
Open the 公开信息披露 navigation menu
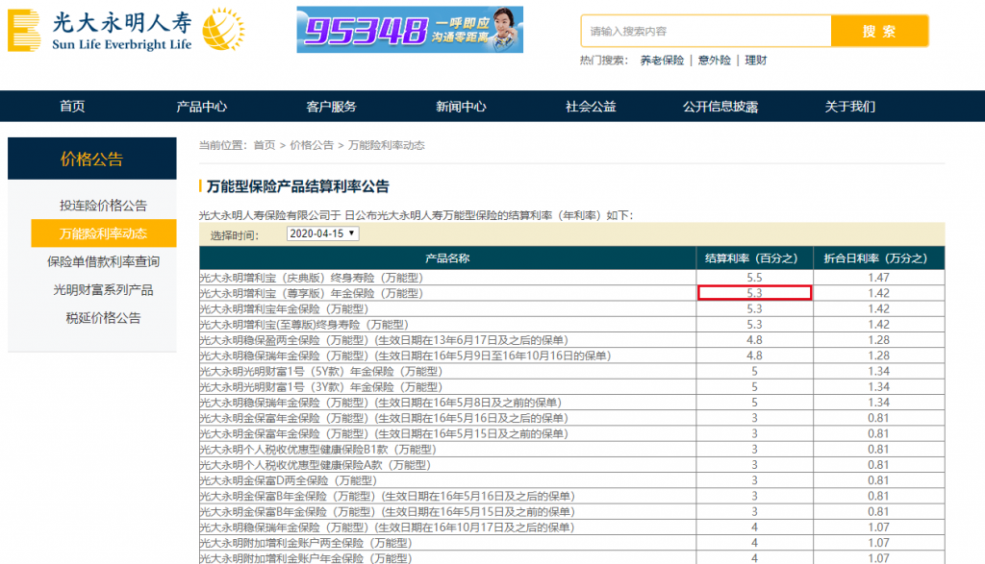tap(720, 107)
